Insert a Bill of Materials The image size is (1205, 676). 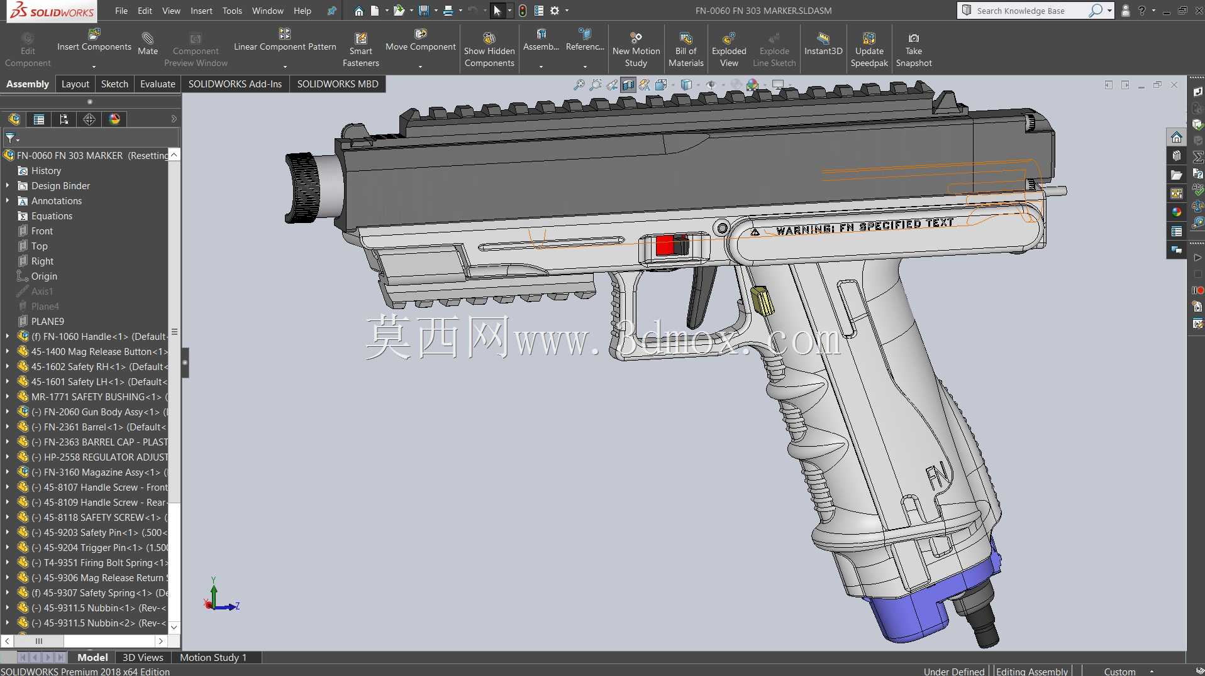click(x=686, y=50)
